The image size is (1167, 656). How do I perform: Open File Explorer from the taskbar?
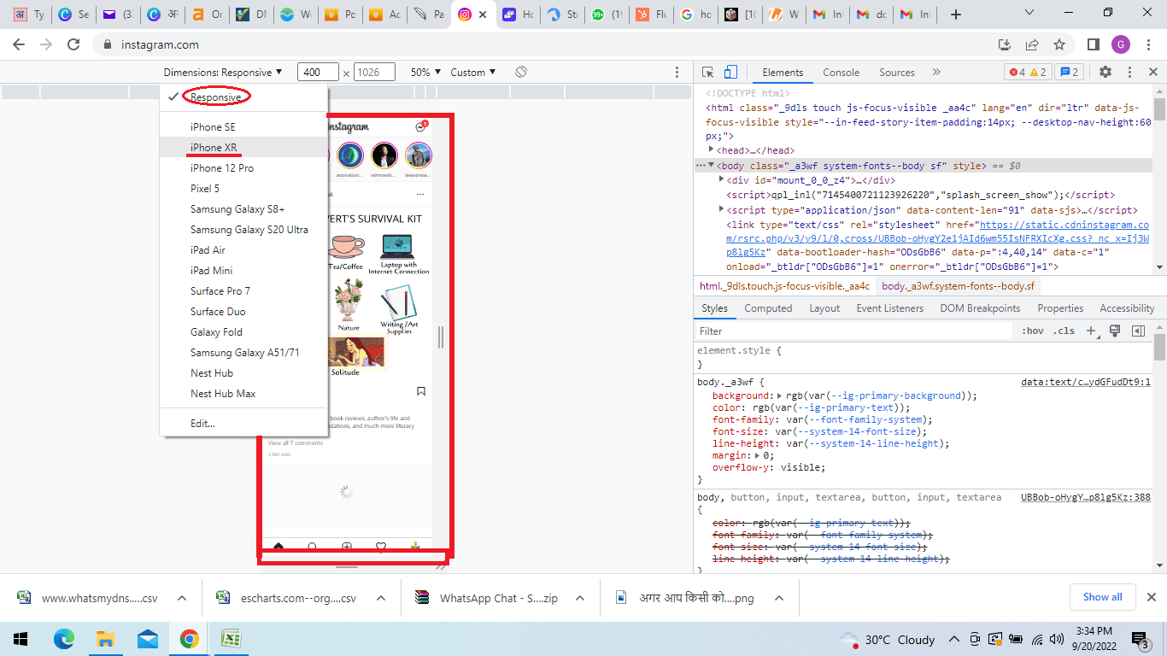(x=105, y=638)
